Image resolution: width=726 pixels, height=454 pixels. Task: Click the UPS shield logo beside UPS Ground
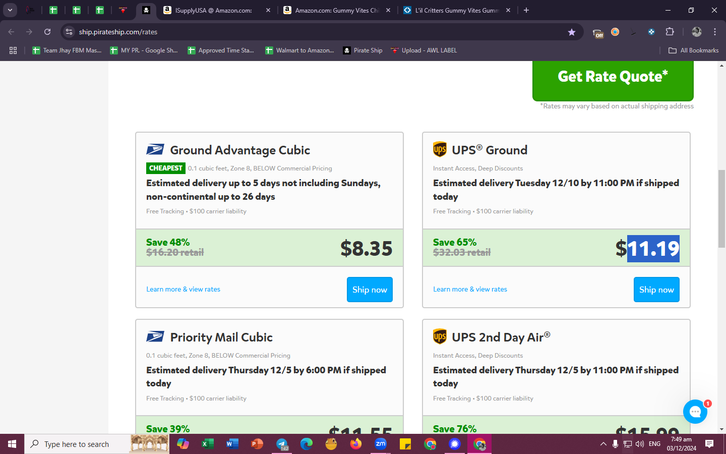[440, 149]
